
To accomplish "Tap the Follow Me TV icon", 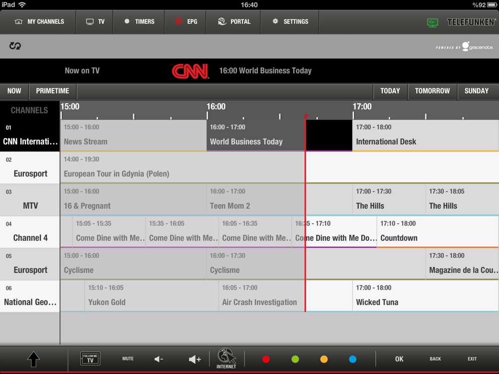I will pyautogui.click(x=90, y=359).
